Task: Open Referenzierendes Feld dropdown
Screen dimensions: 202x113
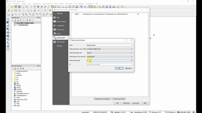Action: [x=110, y=53]
